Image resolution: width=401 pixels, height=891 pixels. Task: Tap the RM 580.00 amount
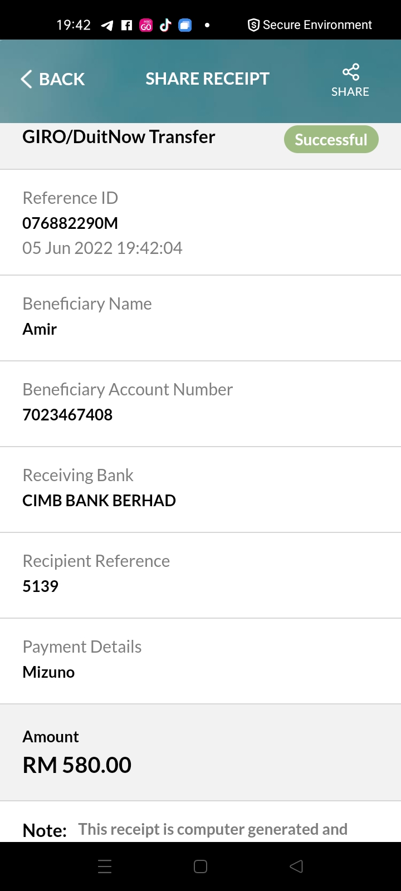tap(77, 765)
